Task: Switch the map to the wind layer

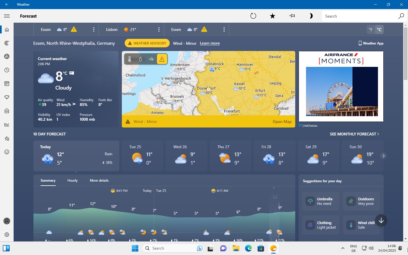Action: tap(151, 59)
